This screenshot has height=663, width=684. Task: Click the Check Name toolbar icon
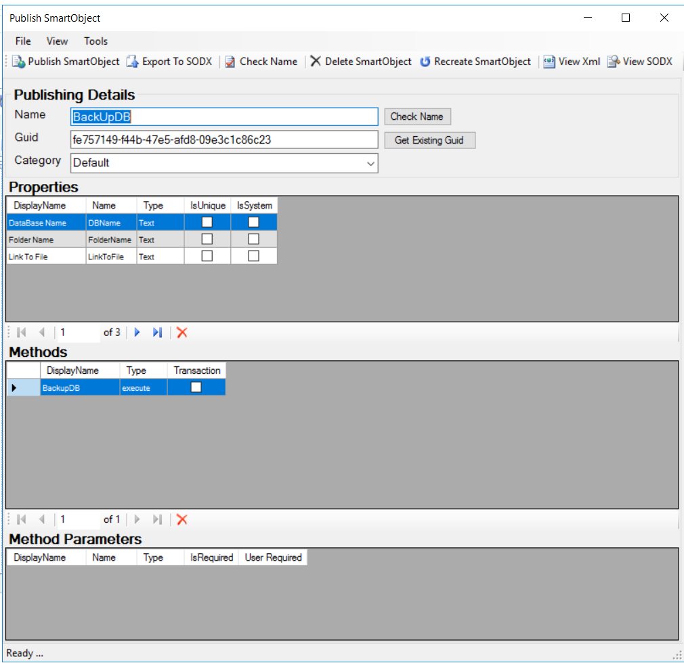point(230,62)
